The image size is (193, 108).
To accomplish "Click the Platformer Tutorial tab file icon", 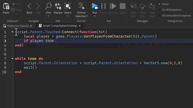I will [5, 26].
